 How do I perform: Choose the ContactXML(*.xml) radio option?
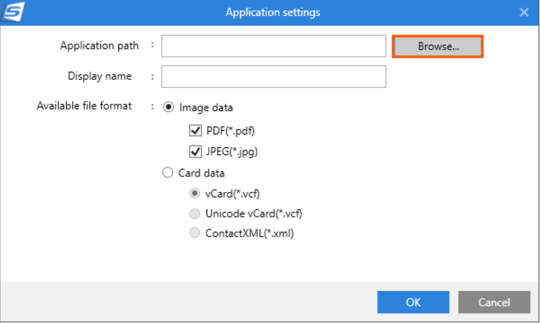tap(194, 233)
